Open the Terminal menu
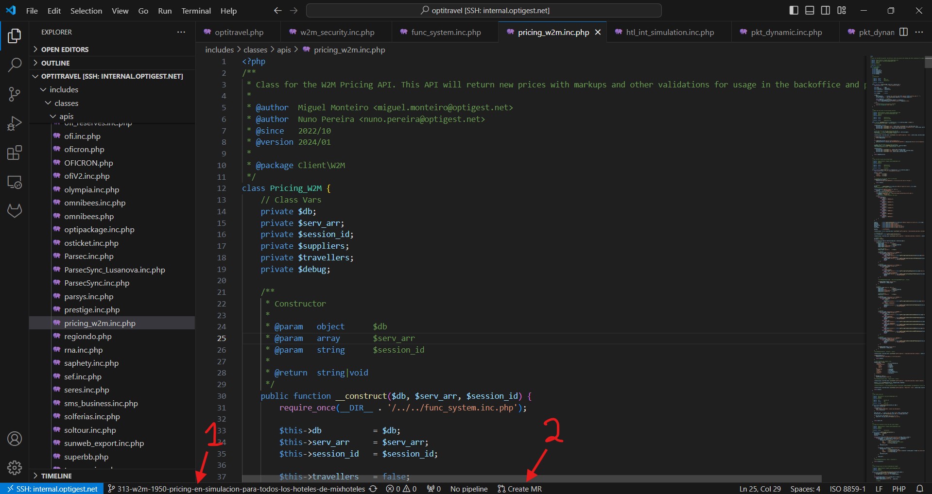The image size is (932, 494). point(196,11)
